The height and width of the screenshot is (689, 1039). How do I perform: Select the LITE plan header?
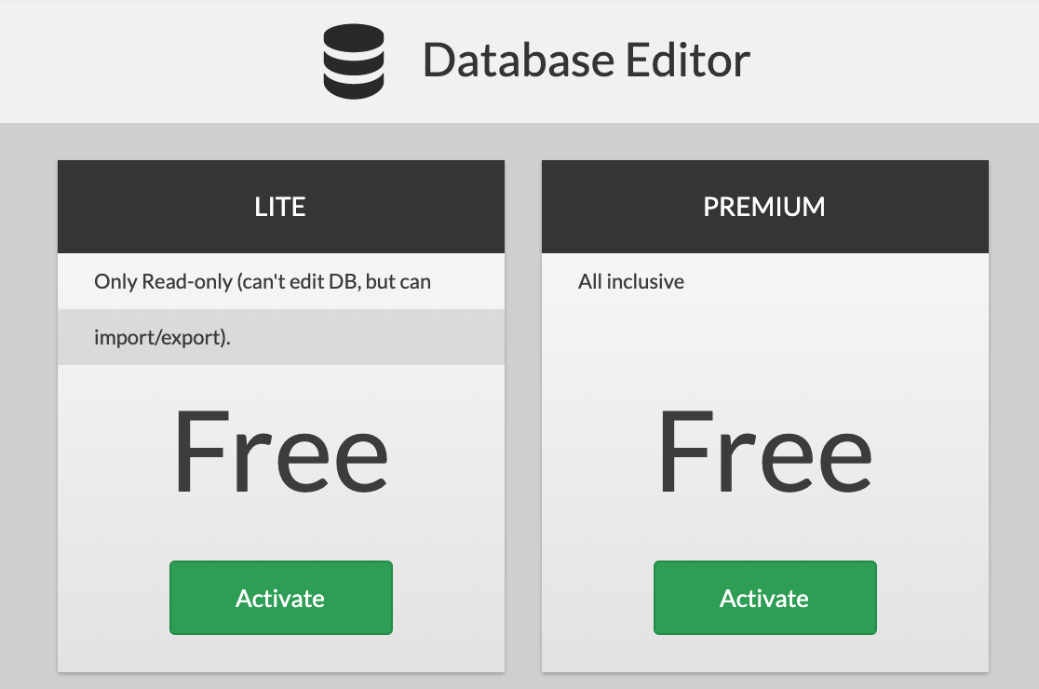[x=280, y=207]
